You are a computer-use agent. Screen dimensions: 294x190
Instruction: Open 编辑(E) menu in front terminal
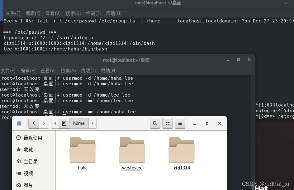click(x=28, y=71)
